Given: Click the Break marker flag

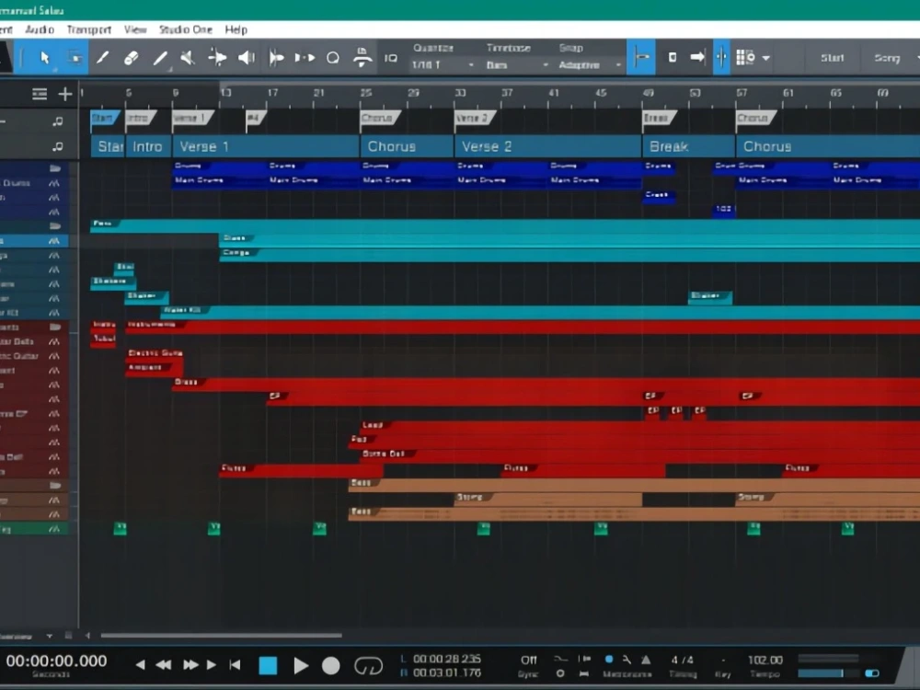Looking at the screenshot, I should (659, 118).
